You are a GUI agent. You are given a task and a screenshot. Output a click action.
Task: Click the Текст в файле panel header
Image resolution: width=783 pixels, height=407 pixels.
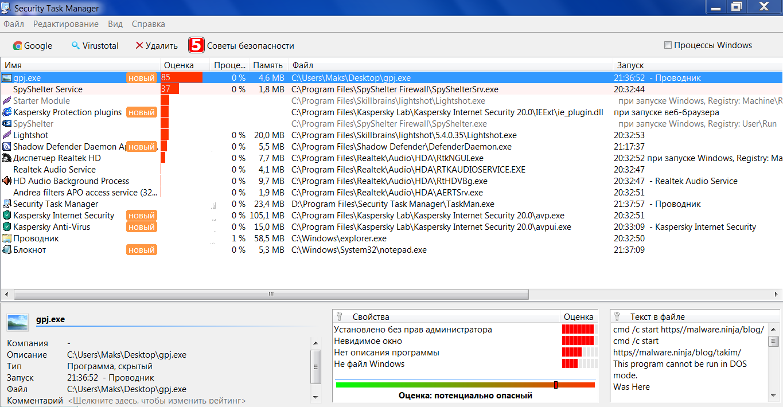pos(695,316)
